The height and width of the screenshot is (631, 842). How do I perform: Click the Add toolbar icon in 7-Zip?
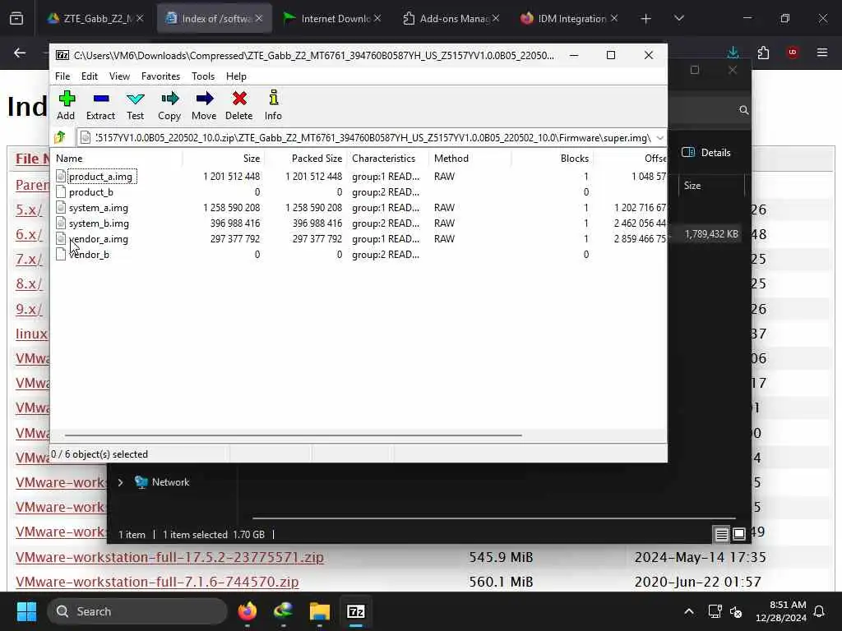(x=67, y=105)
